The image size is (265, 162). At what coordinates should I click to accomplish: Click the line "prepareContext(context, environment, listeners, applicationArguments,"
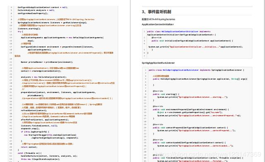(x=58, y=92)
